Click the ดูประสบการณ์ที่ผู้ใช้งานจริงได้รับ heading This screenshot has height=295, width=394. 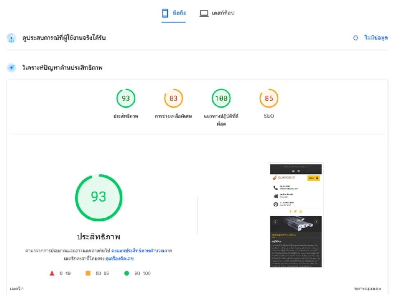pos(64,38)
